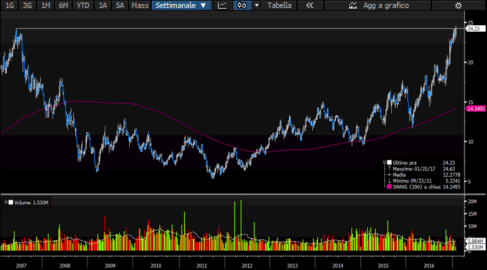Select the 5A range tab

[119, 5]
